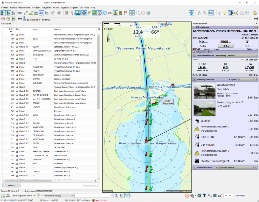Click the Geen logboek link
Screen dimensions: 259x202
pyautogui.click(x=100, y=200)
